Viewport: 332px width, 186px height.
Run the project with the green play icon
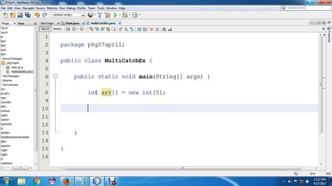pos(115,15)
